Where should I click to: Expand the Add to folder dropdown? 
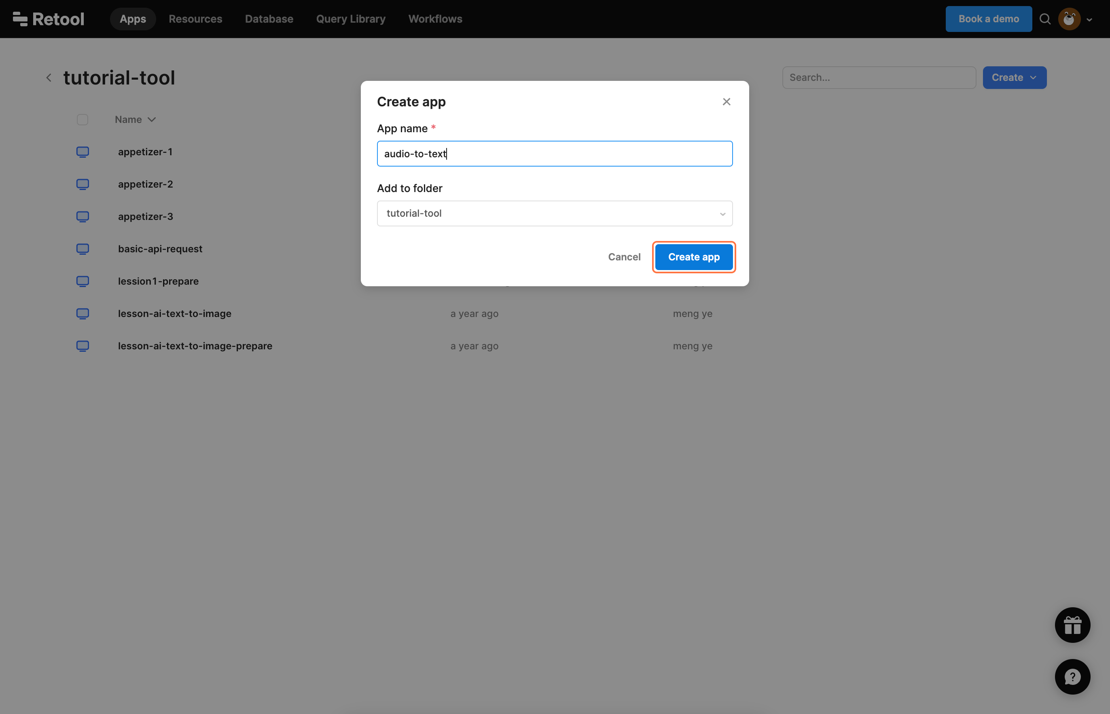click(554, 213)
